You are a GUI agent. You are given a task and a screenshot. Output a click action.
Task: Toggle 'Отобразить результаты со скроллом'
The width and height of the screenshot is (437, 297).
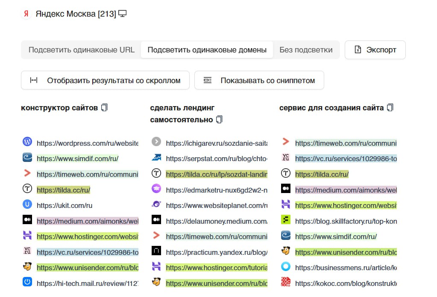coord(106,80)
